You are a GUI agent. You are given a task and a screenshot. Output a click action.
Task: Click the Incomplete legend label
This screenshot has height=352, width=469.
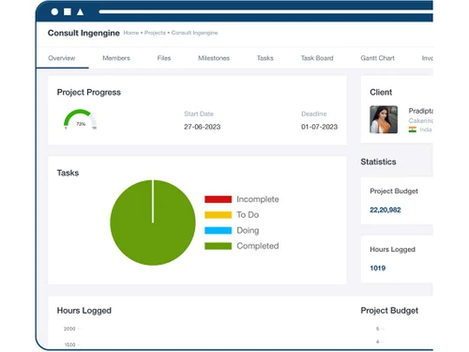(x=258, y=199)
